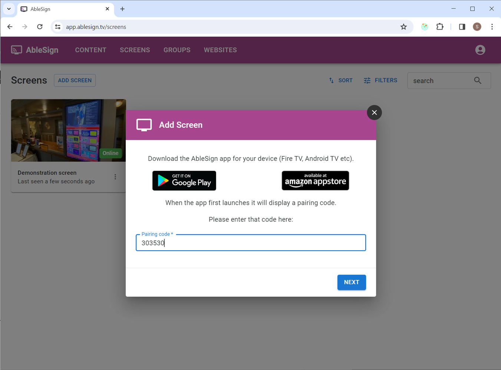Viewport: 501px width, 370px height.
Task: Click the AbleSign cast logo icon
Action: click(16, 50)
